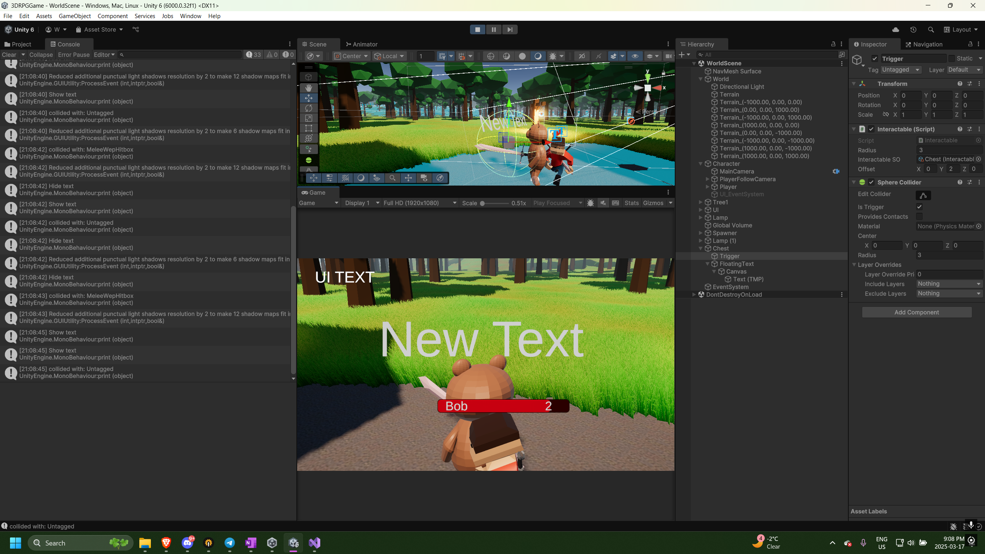This screenshot has height=554, width=985.
Task: Open the Tag dropdown showing Untagged
Action: tap(901, 70)
